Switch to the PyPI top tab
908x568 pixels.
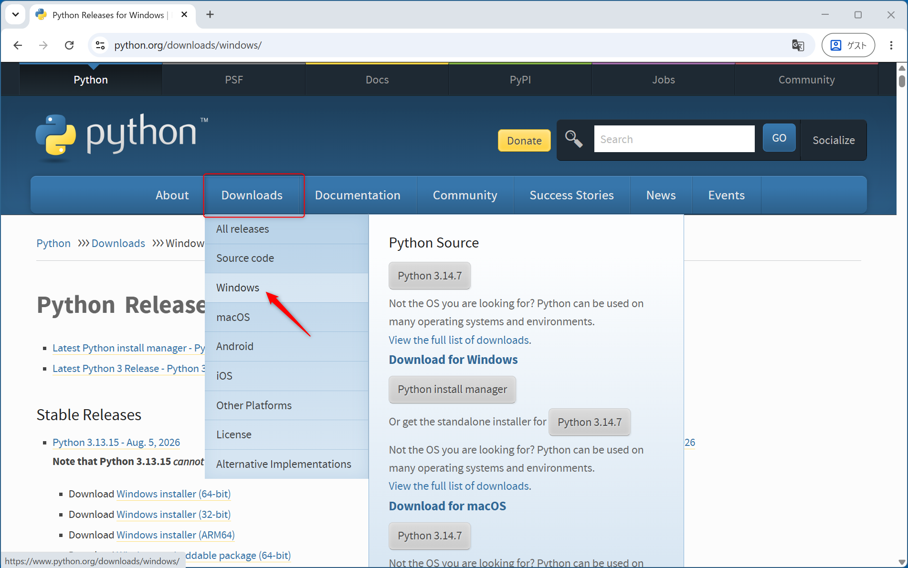pyautogui.click(x=520, y=80)
